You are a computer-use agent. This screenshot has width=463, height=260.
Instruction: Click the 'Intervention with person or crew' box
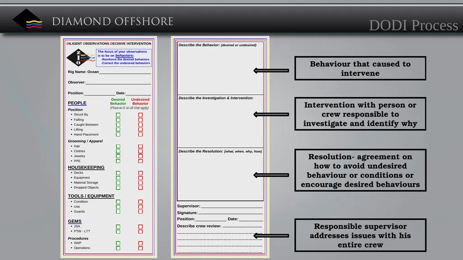360,114
